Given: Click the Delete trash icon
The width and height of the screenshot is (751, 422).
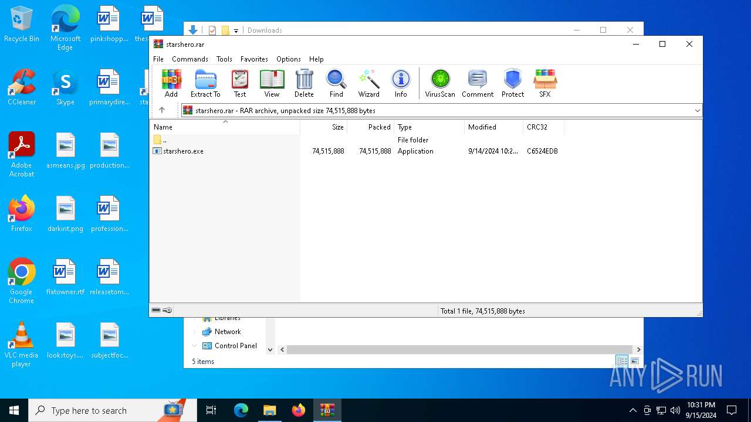Looking at the screenshot, I should tap(304, 83).
